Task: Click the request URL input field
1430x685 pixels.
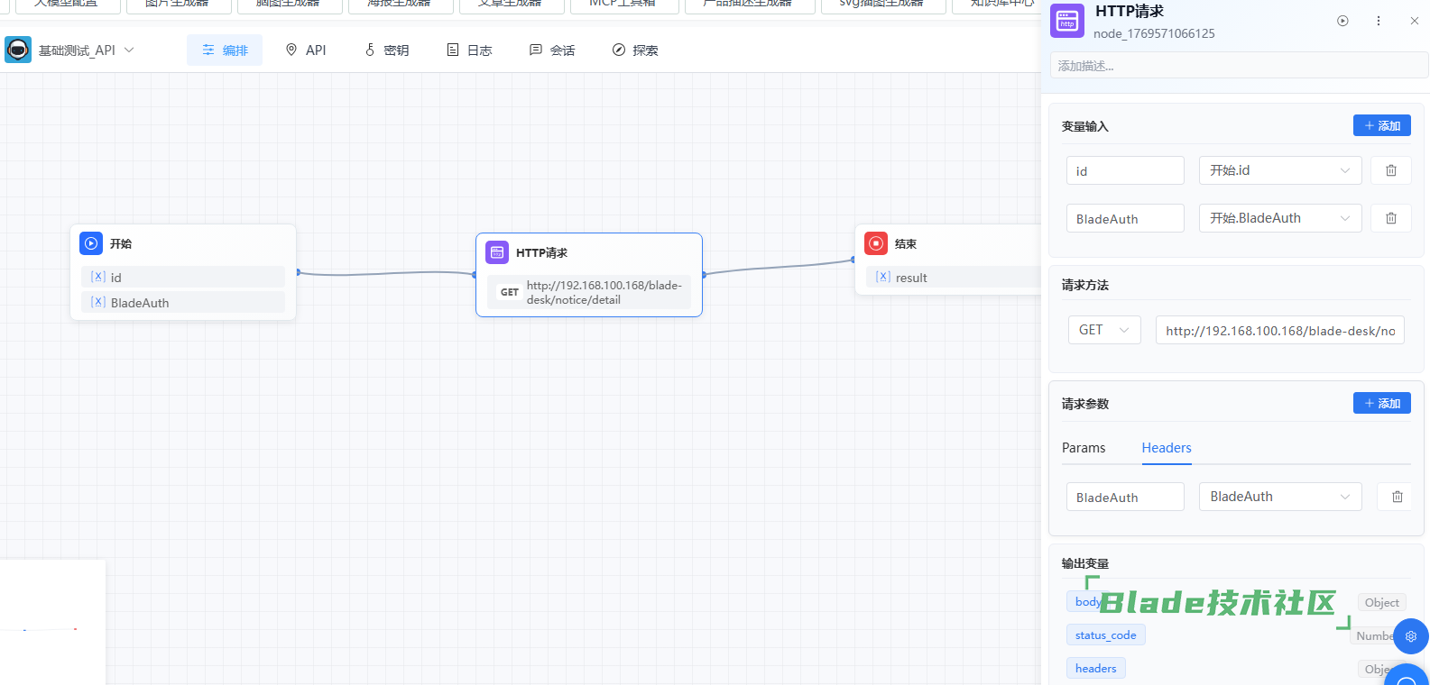Action: coord(1279,331)
